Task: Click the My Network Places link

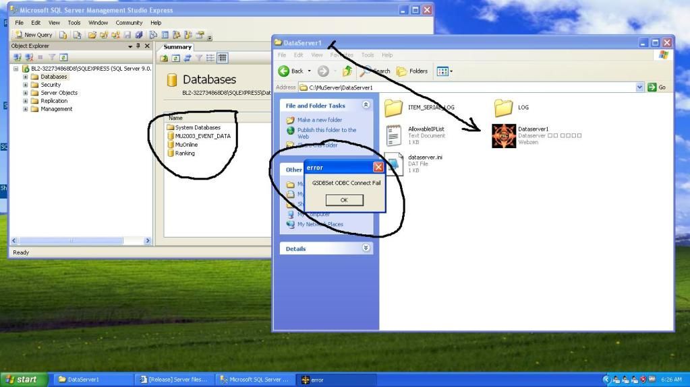Action: (320, 224)
